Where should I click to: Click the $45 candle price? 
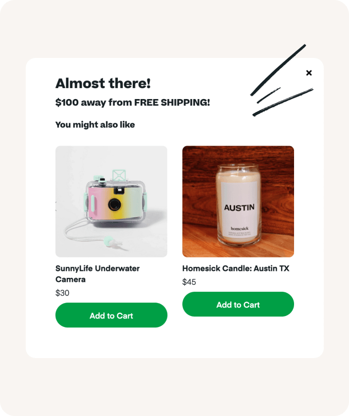[x=189, y=282]
